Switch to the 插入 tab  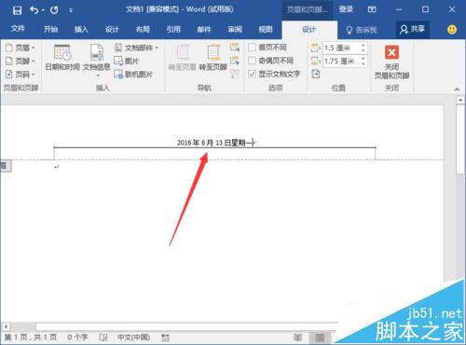coord(81,29)
